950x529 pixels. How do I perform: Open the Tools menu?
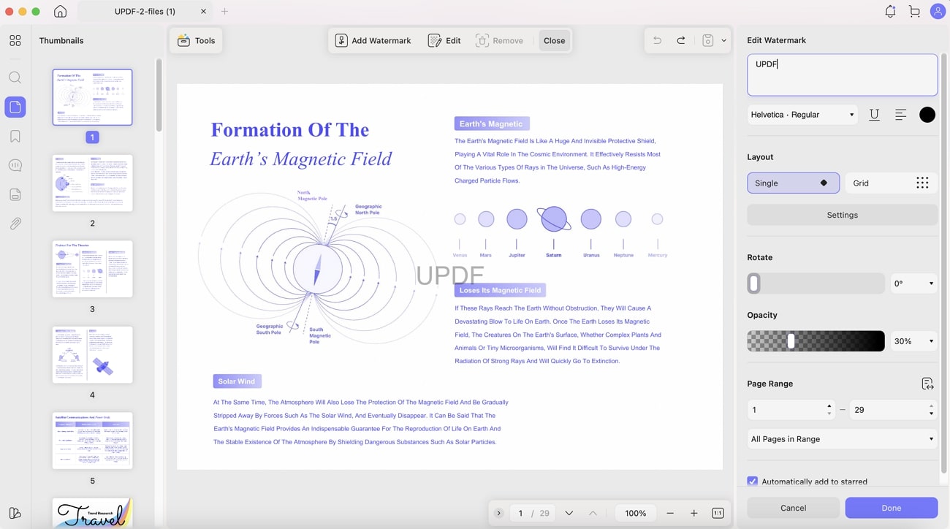(196, 40)
